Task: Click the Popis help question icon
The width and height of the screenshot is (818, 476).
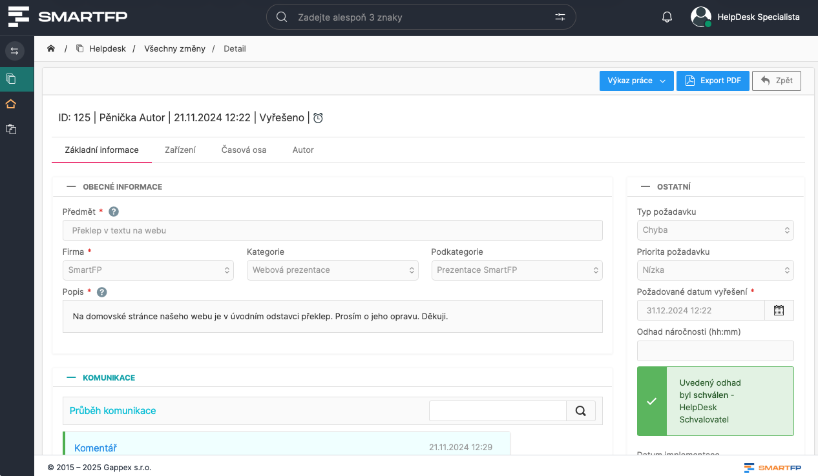Action: [101, 292]
